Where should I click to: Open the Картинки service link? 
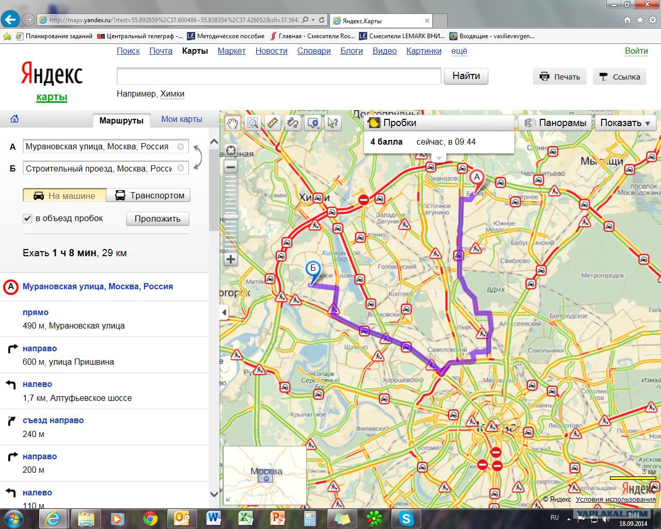point(424,51)
